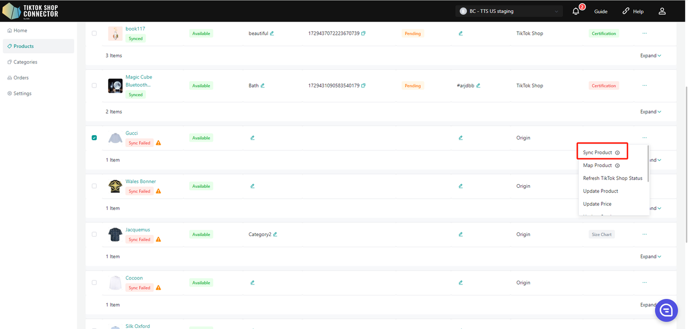Viewport: 688px width, 329px height.
Task: Expand the Magic Cube Bluetooth 2 Items list
Action: click(x=650, y=112)
